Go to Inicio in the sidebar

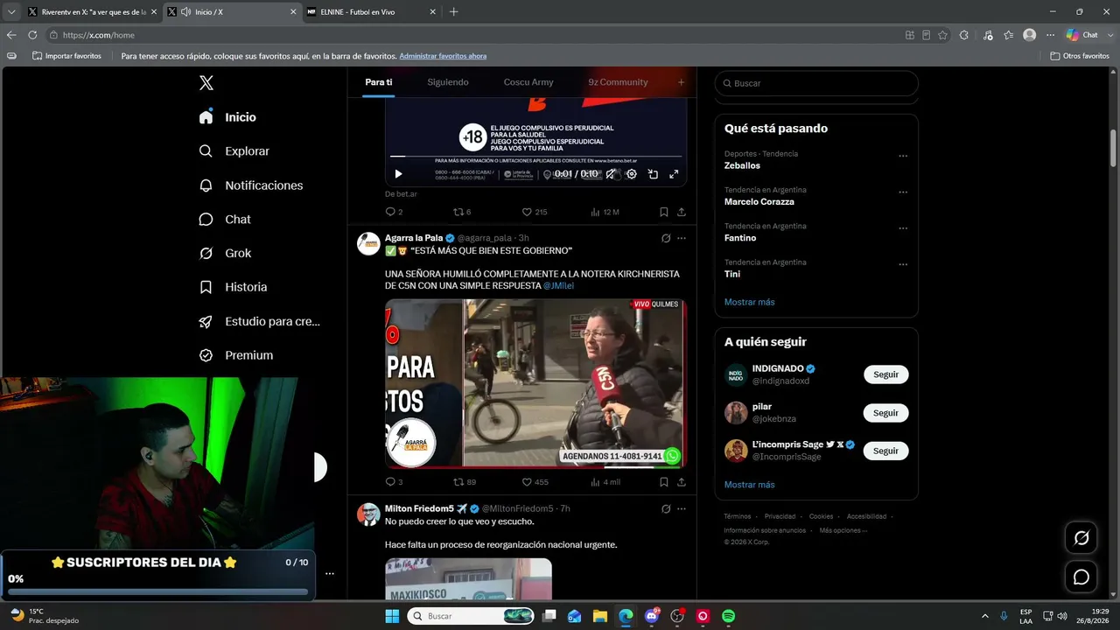point(227,116)
